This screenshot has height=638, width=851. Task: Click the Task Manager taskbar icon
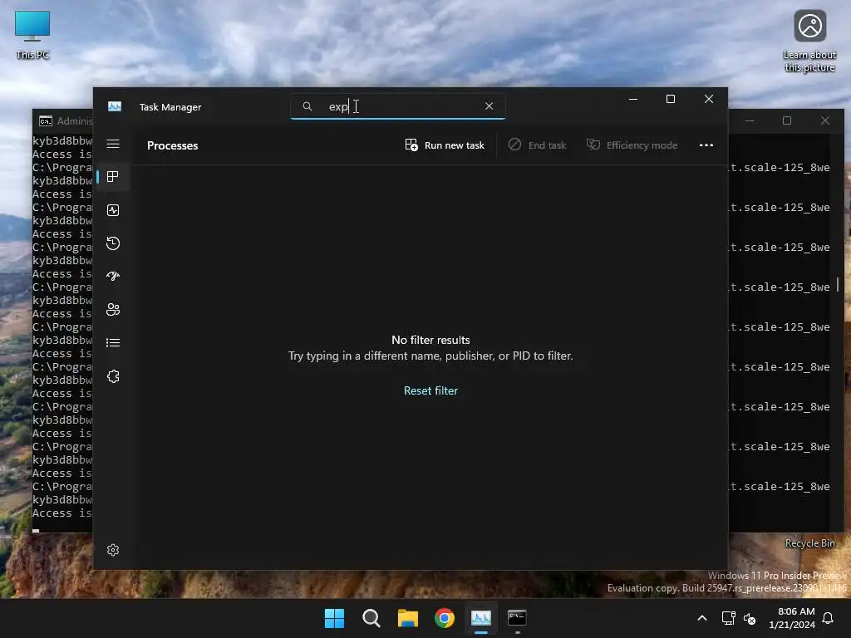point(481,618)
